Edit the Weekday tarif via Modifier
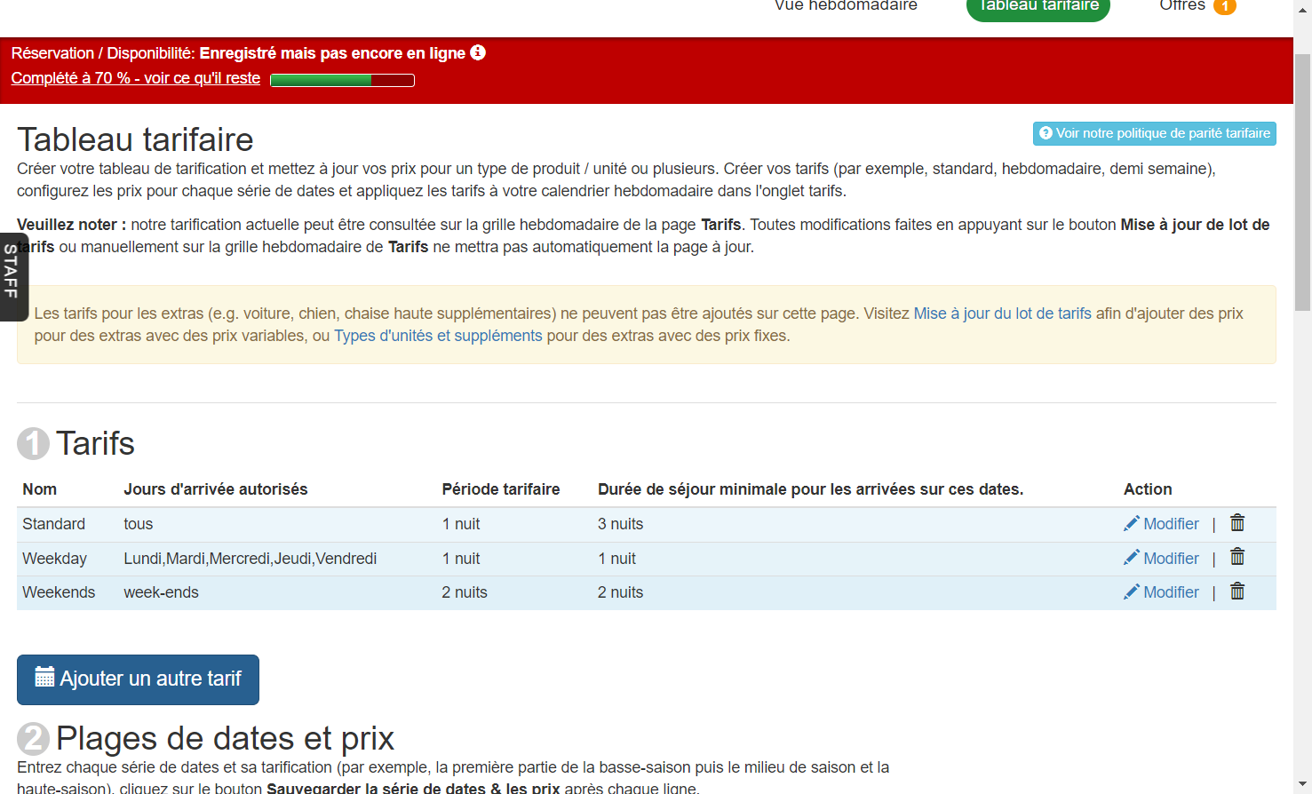The height and width of the screenshot is (794, 1312). (x=1162, y=559)
